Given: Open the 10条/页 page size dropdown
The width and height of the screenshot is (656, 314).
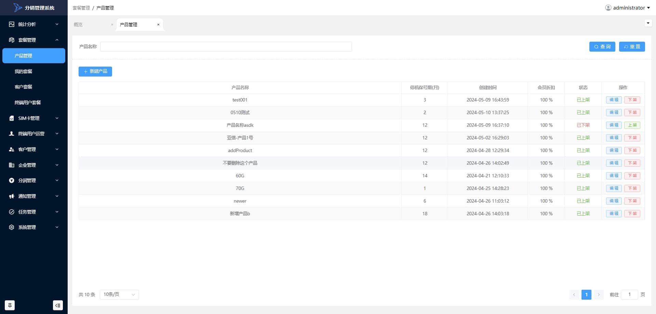Looking at the screenshot, I should pos(119,295).
